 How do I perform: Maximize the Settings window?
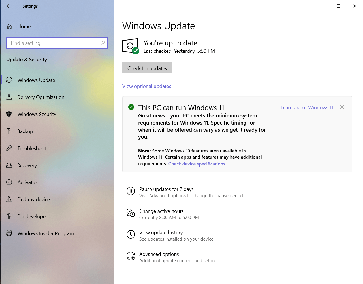pos(339,6)
